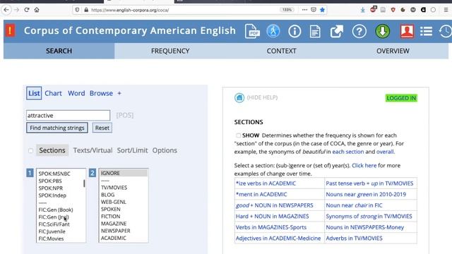Select FIC:SciFi/Fant in section list 1

(x=54, y=224)
